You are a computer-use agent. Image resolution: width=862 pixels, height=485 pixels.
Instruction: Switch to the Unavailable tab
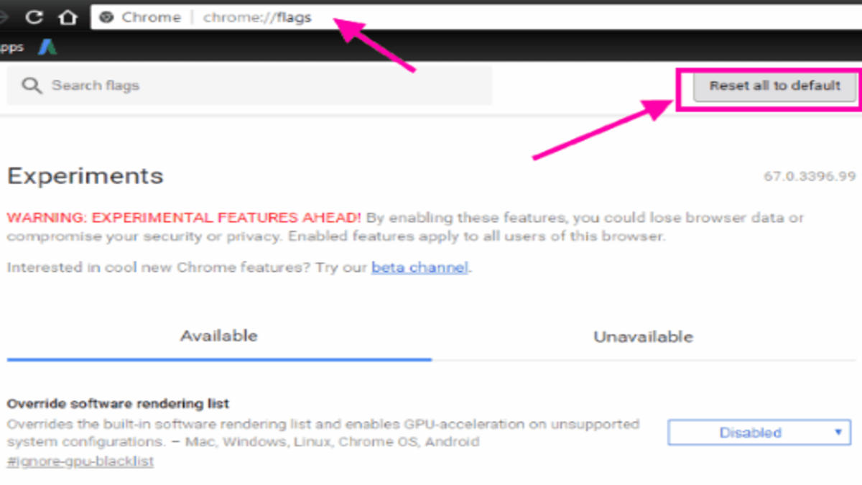(x=642, y=336)
